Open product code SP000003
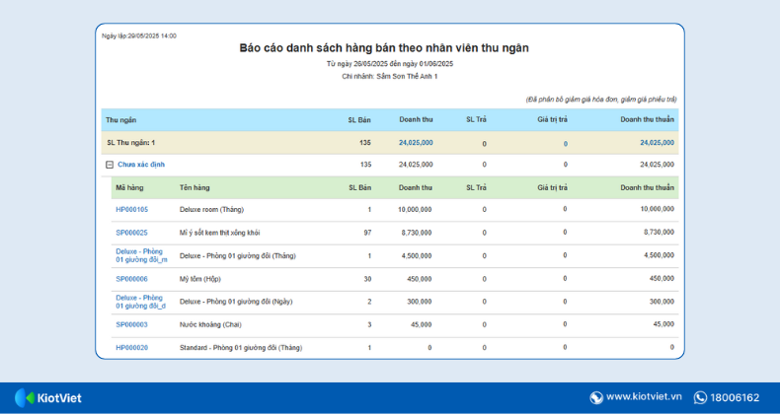 (x=132, y=324)
